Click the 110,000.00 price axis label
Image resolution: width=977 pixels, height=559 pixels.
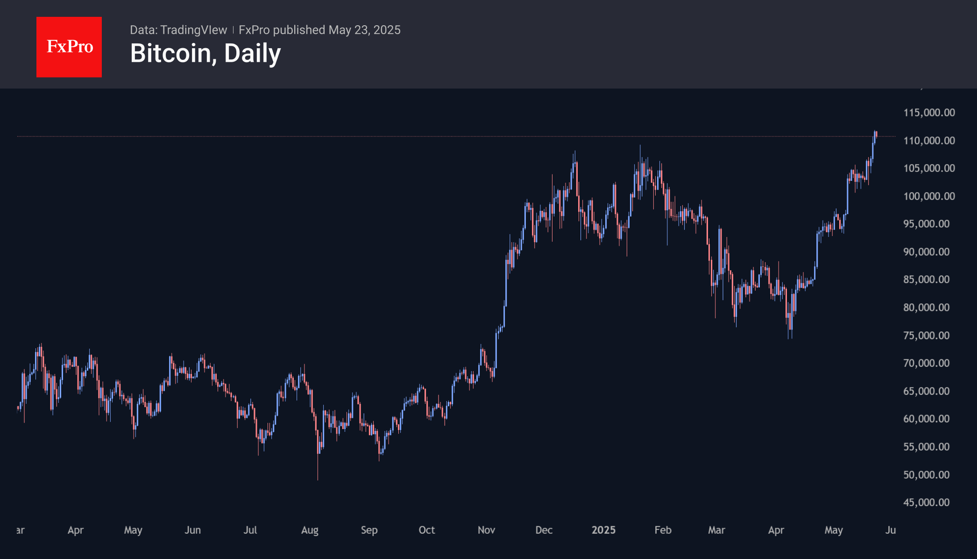pos(929,141)
